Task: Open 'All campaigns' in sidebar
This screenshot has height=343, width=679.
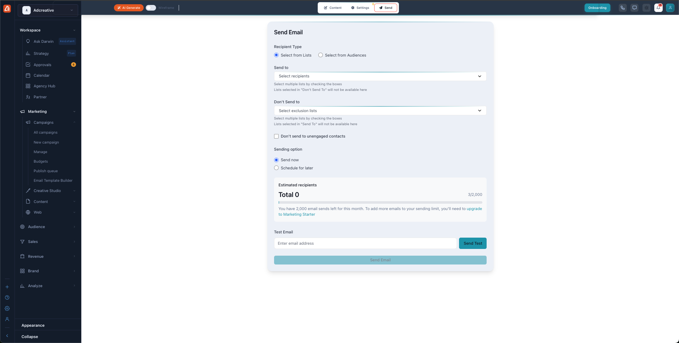Action: (46, 133)
